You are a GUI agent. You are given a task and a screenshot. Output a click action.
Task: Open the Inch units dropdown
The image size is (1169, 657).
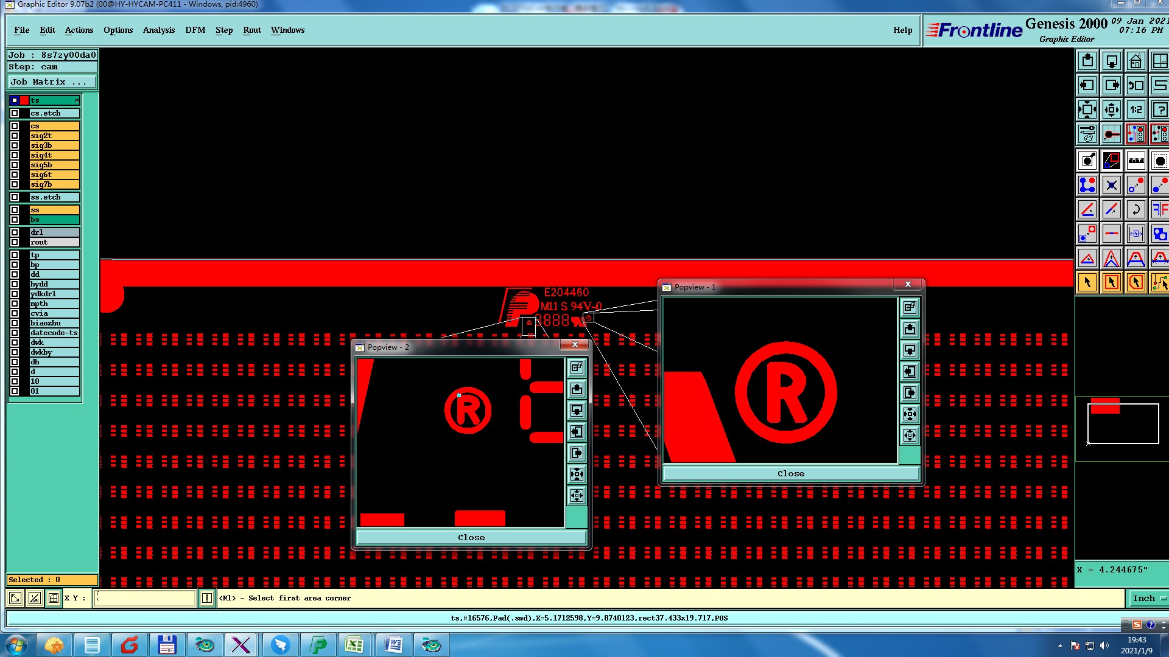(1148, 599)
